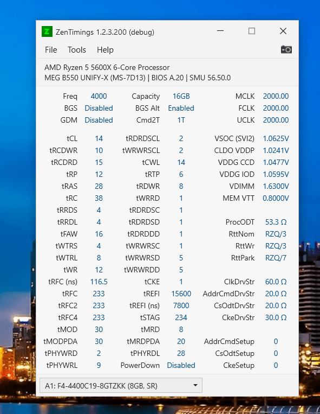Click the CLDO VDDP value 1.0241V
Image resolution: width=320 pixels, height=414 pixels.
[x=276, y=150]
